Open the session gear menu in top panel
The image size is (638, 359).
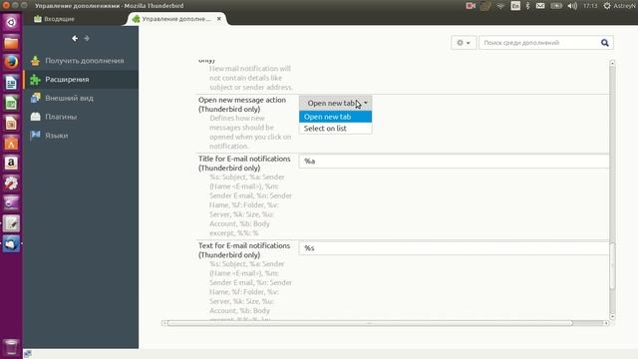[x=607, y=6]
